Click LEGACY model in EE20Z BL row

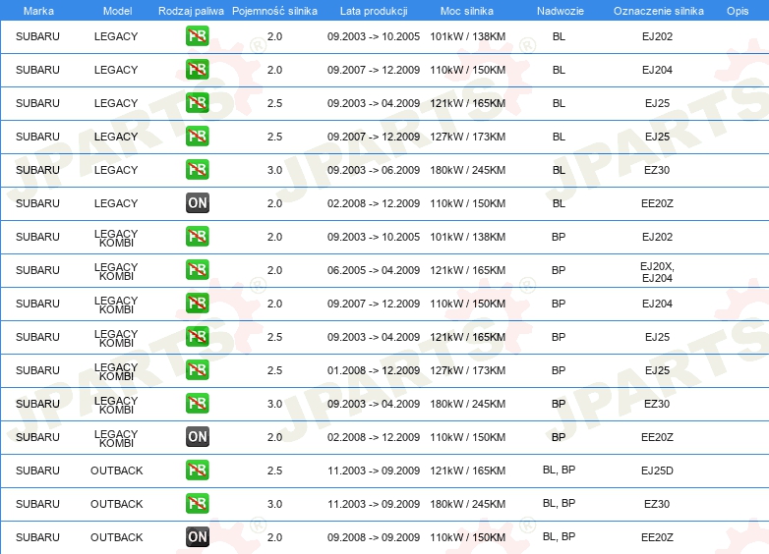(116, 203)
